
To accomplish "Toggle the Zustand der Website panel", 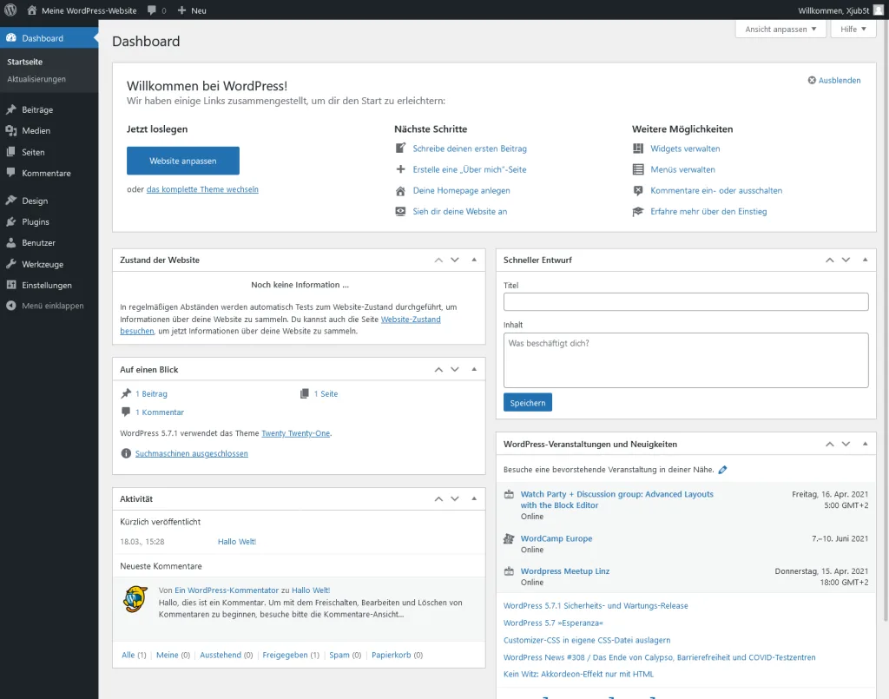I will point(473,260).
